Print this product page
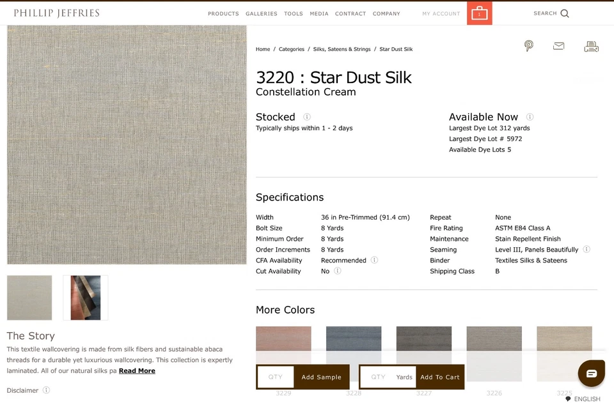 coord(591,45)
